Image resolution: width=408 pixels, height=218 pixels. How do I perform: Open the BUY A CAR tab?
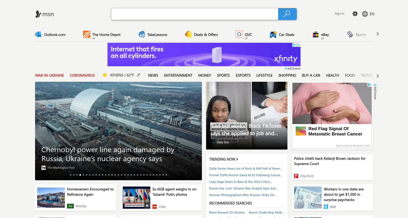click(311, 75)
